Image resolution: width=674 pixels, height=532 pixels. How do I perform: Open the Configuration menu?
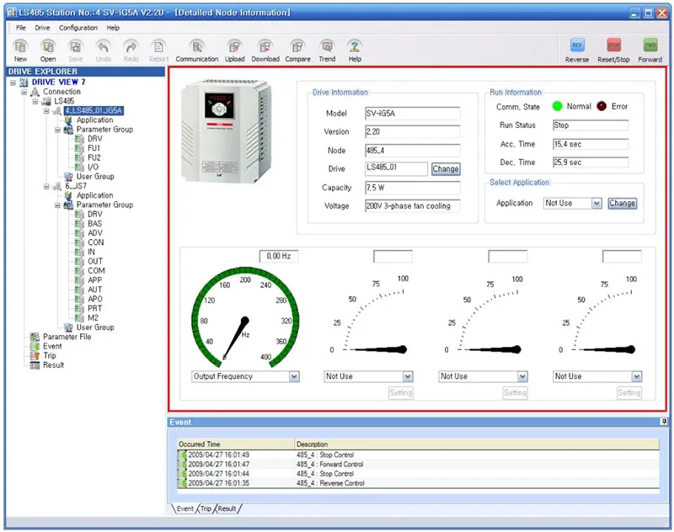tap(78, 28)
